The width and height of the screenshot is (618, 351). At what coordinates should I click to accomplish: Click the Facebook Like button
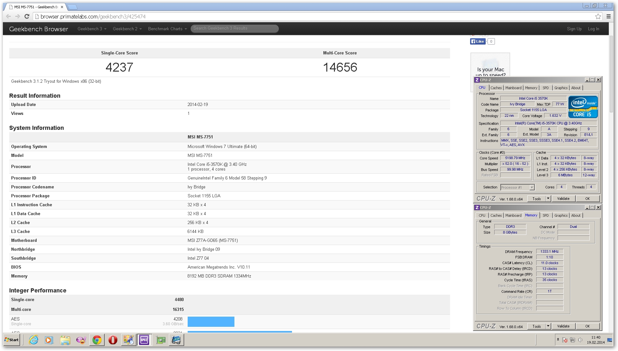pyautogui.click(x=478, y=41)
